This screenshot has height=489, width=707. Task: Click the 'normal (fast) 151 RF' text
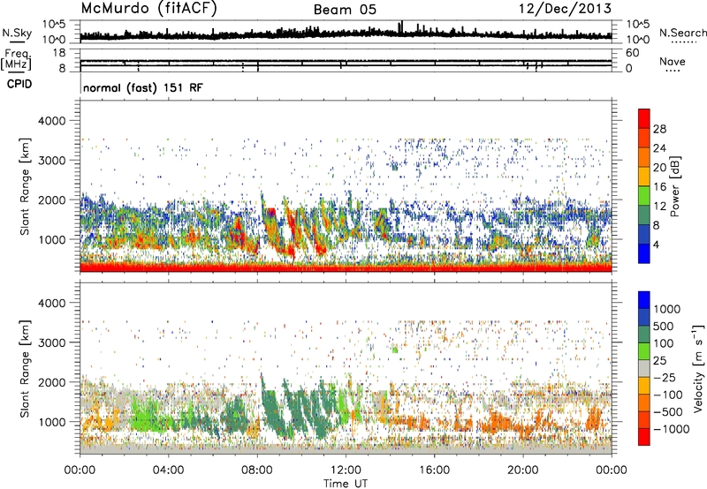click(x=143, y=87)
